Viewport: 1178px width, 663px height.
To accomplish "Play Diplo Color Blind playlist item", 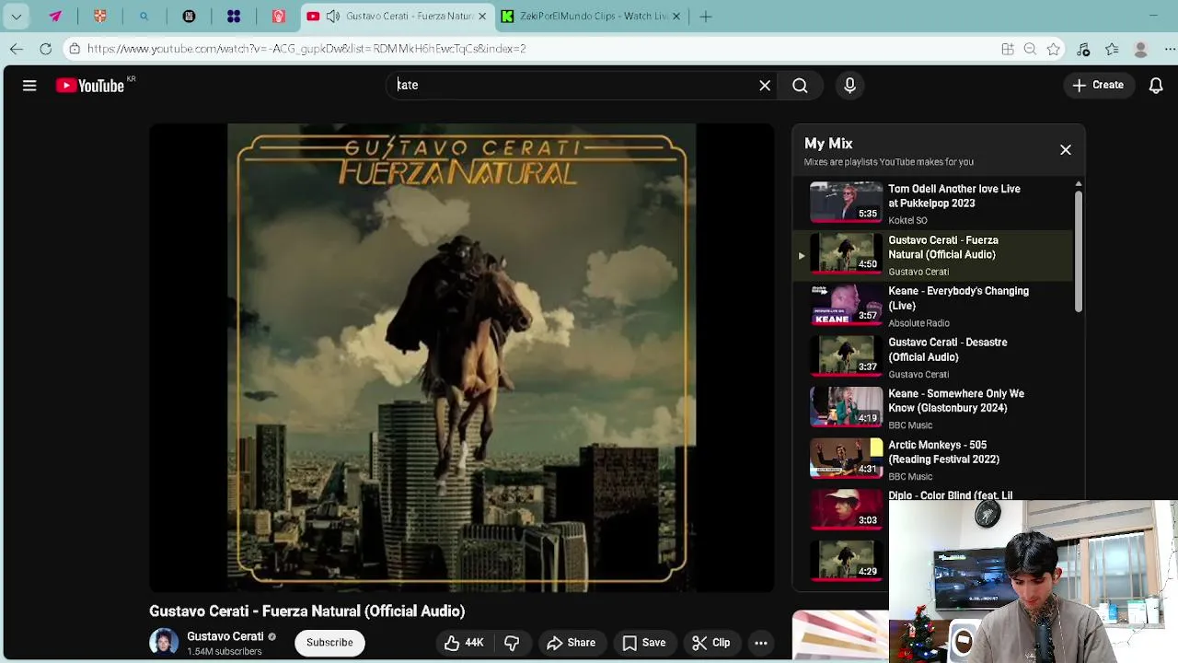I will pos(847,509).
